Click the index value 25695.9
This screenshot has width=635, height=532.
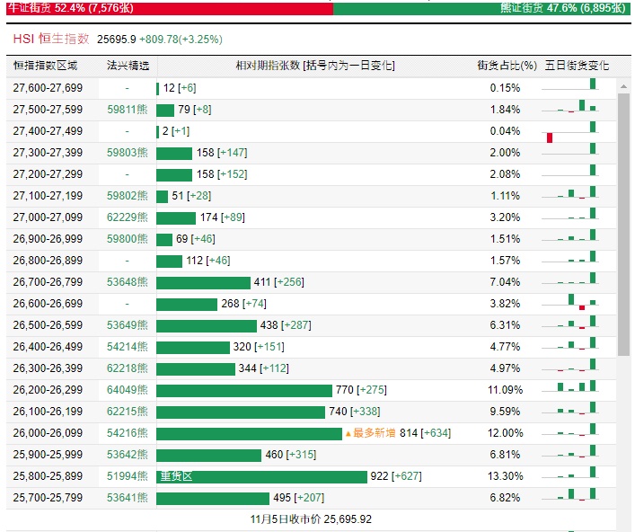click(117, 40)
